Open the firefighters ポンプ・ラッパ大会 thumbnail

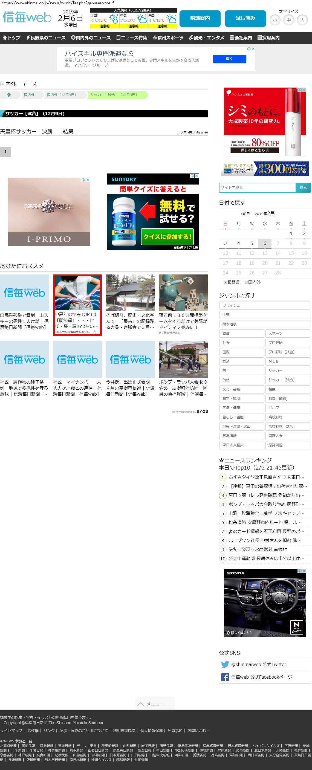click(183, 360)
